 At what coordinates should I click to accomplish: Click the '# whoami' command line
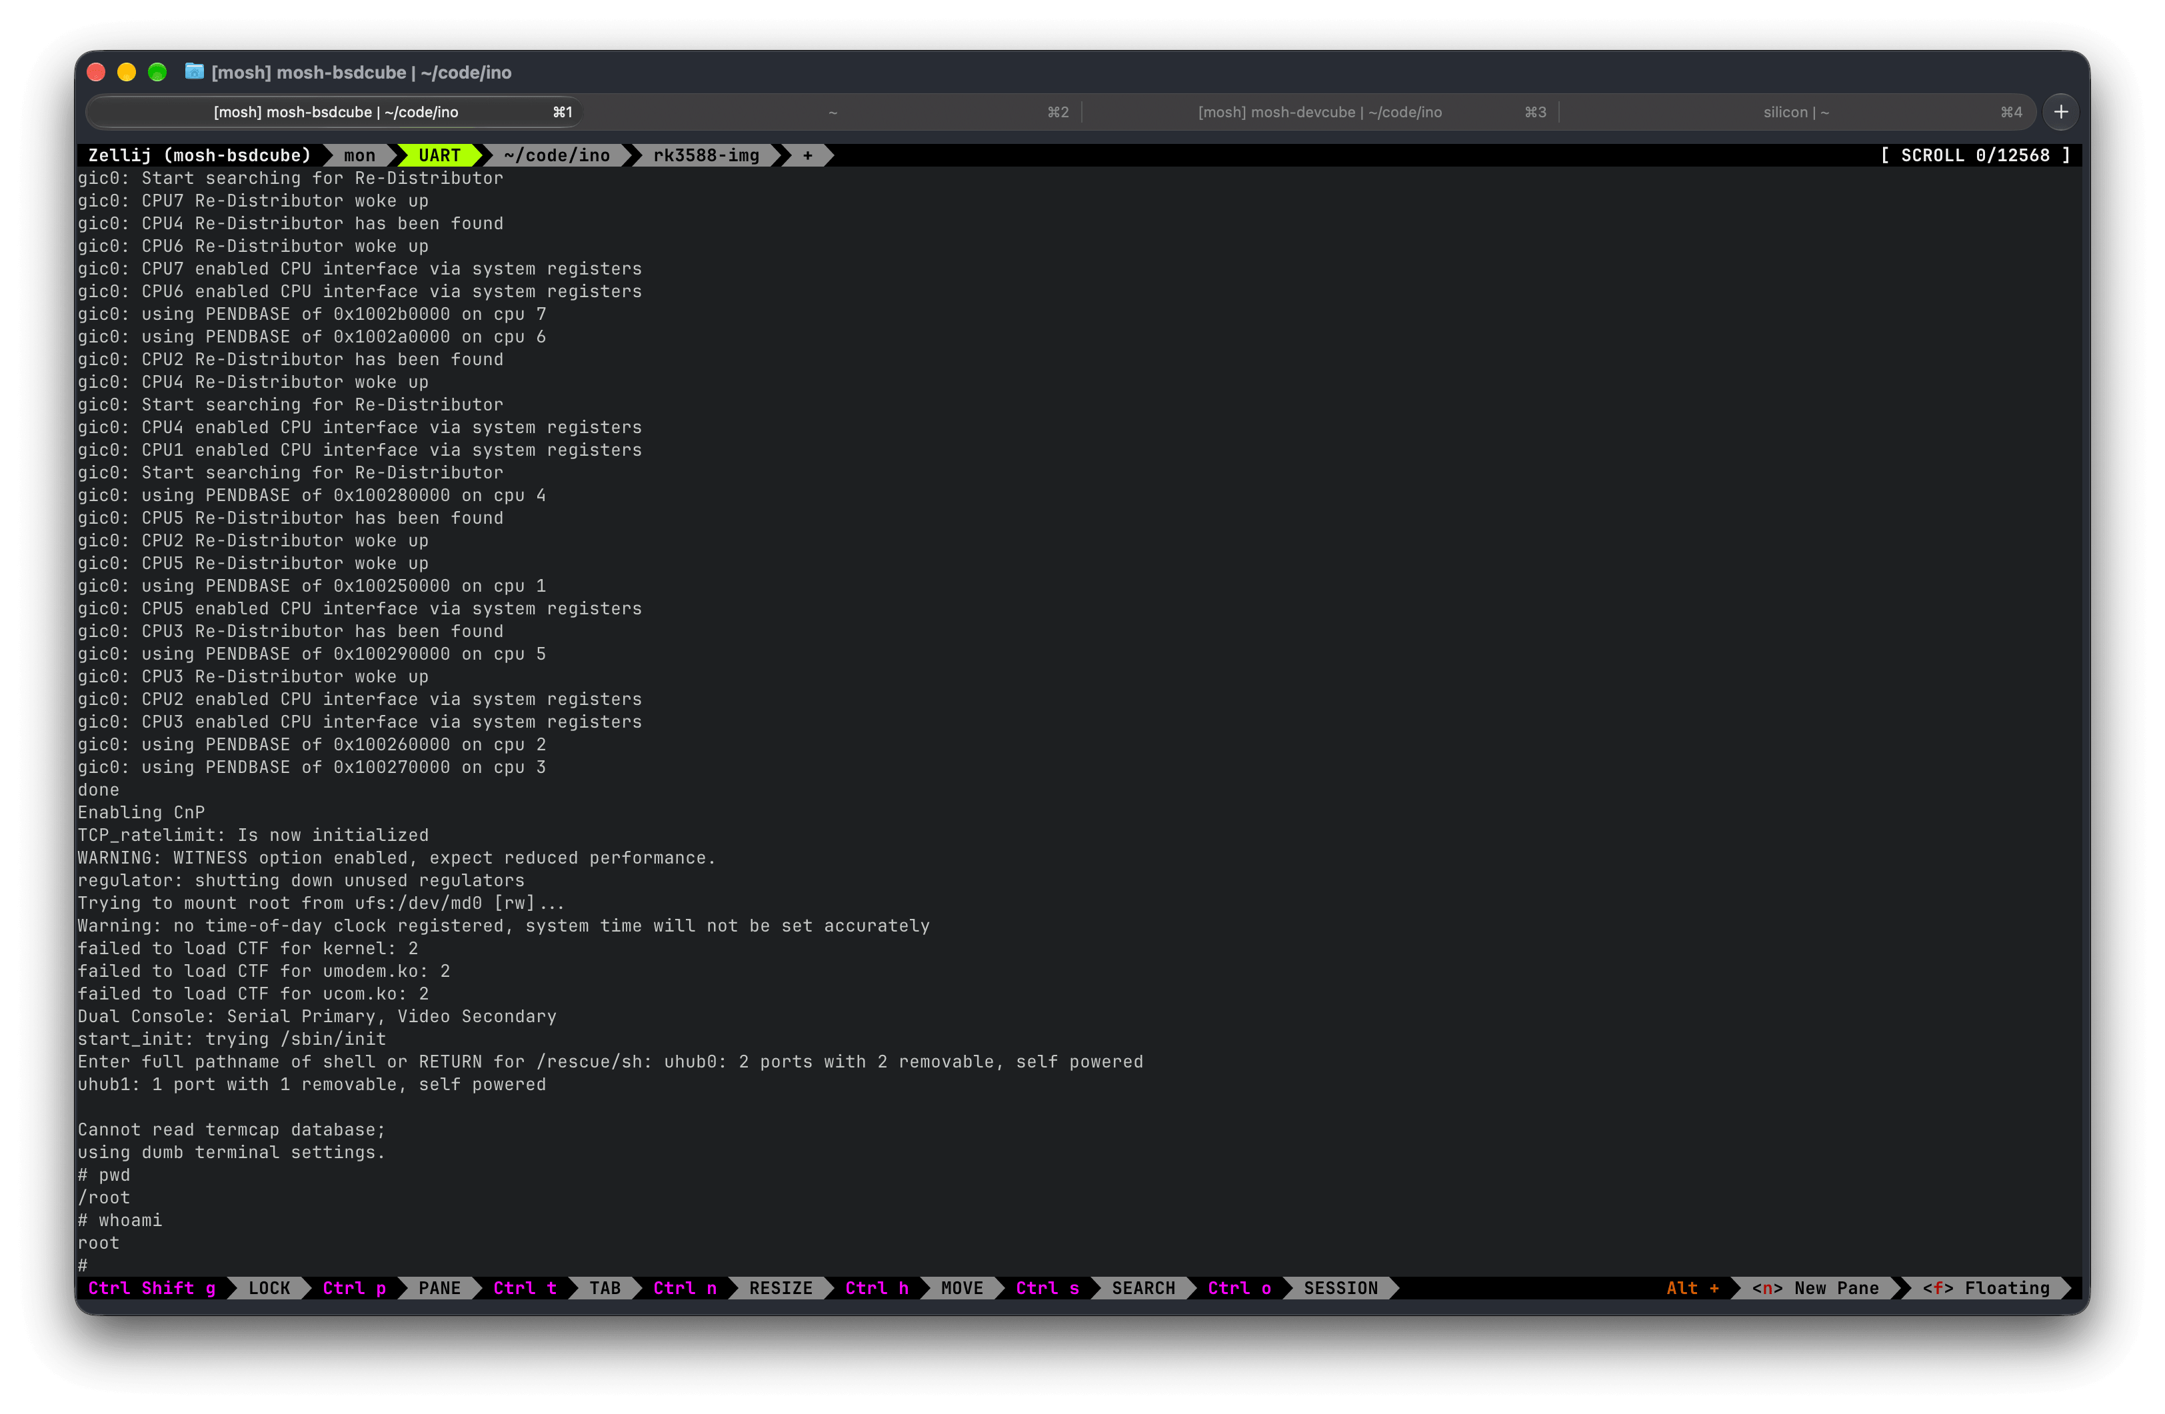click(120, 1220)
